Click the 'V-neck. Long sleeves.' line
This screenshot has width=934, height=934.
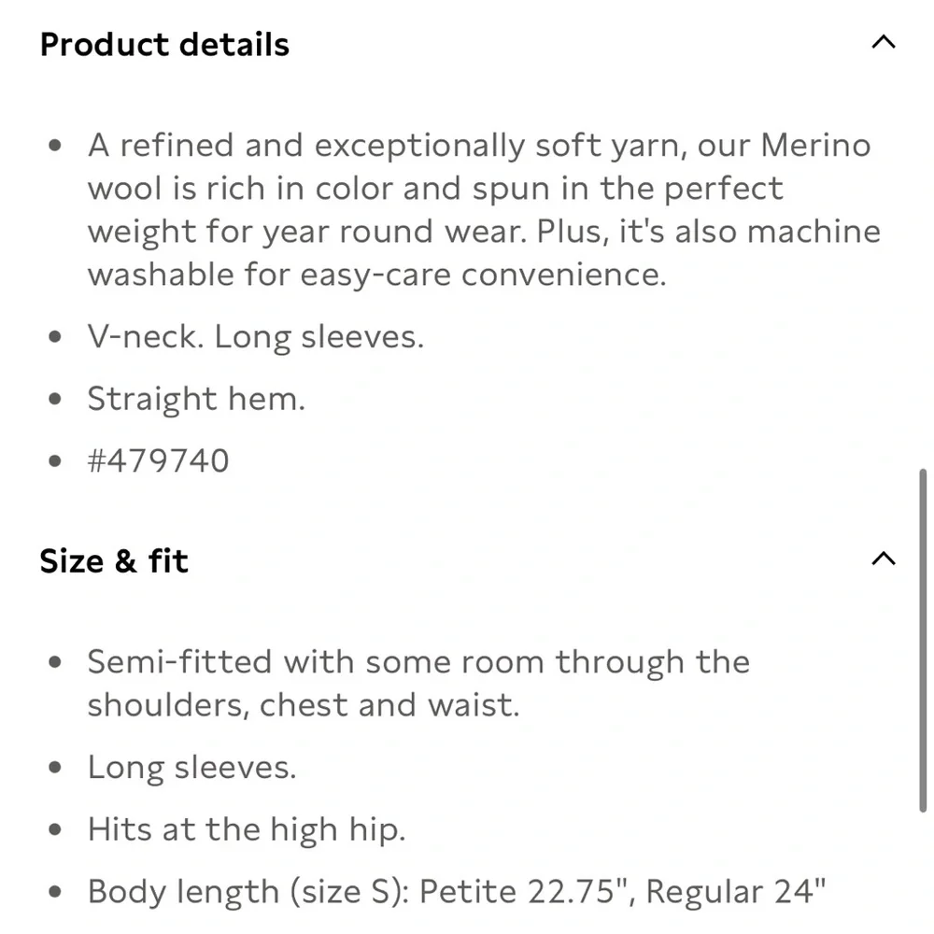[x=255, y=337]
